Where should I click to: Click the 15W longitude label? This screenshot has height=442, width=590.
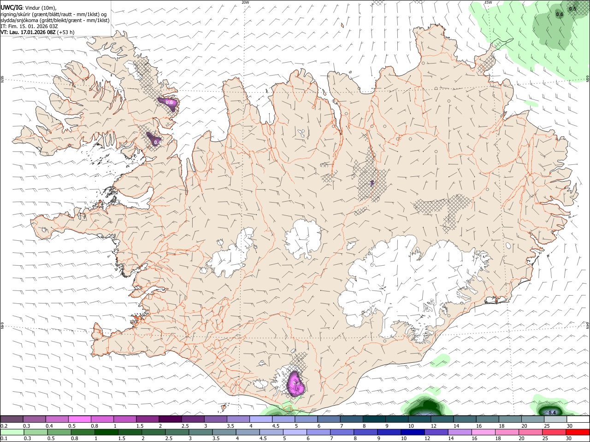488,2
